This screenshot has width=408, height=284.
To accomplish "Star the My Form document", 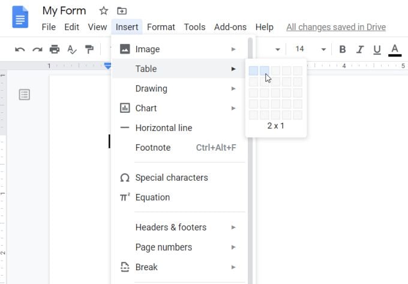I will [x=104, y=11].
